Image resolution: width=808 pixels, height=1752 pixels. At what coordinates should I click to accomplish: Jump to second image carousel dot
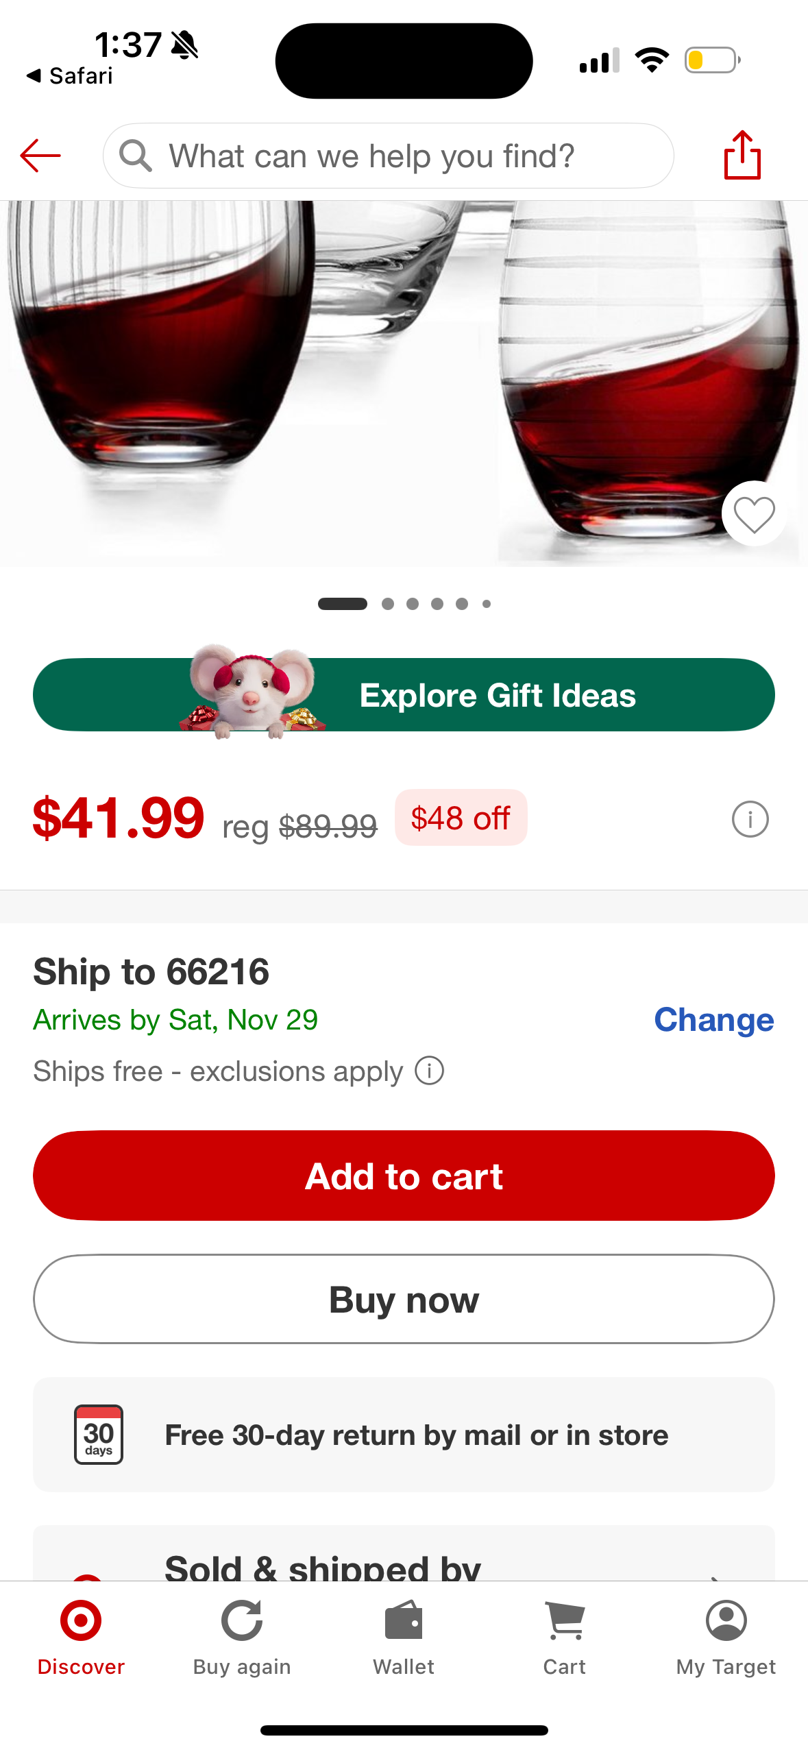388,604
